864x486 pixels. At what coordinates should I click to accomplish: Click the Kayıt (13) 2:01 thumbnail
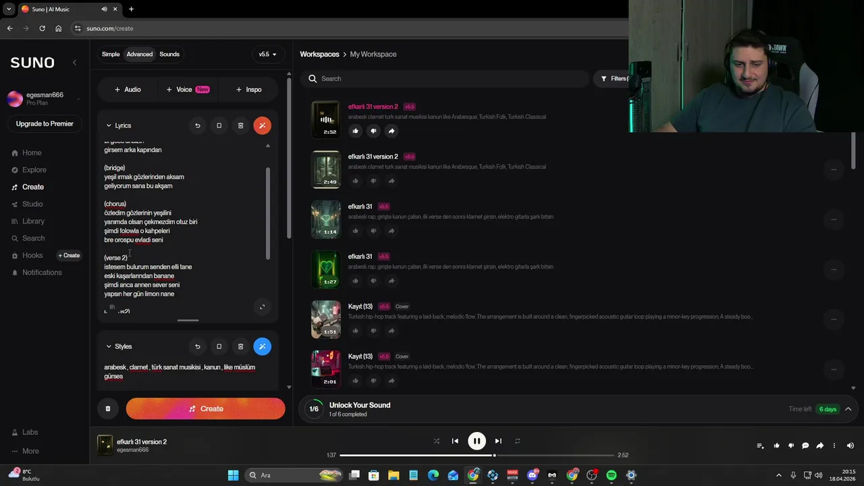[x=325, y=369]
